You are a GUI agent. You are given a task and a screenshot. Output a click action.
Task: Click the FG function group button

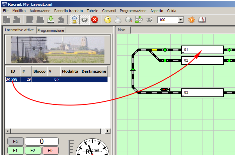click(15, 141)
